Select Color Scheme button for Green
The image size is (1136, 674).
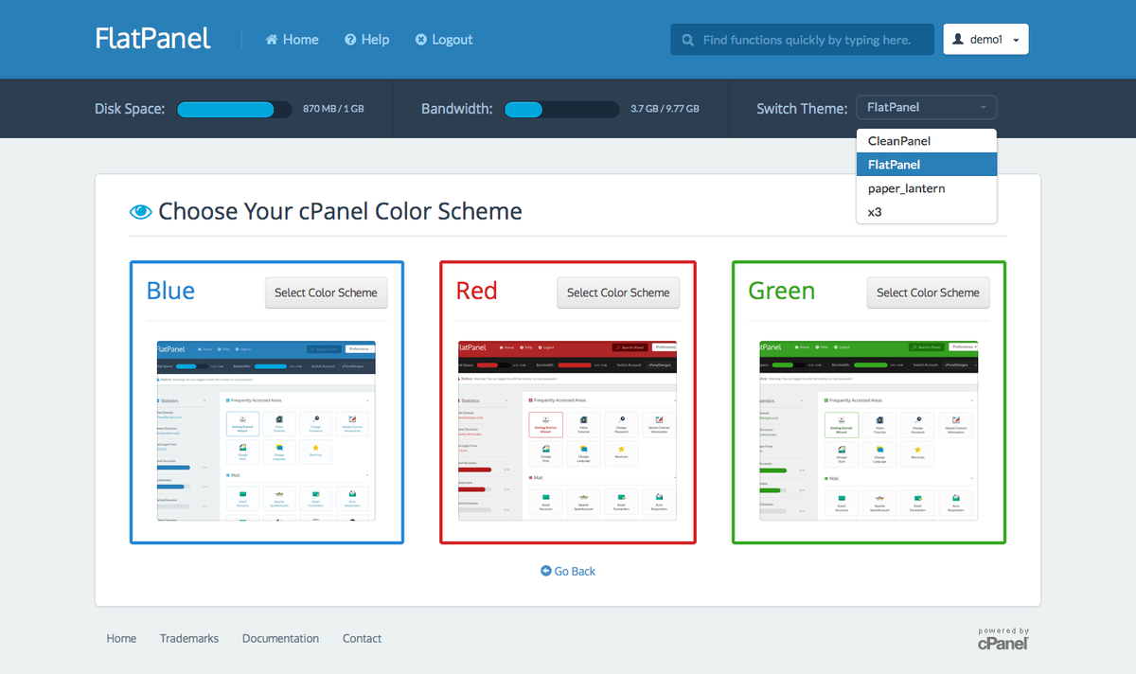click(x=928, y=293)
